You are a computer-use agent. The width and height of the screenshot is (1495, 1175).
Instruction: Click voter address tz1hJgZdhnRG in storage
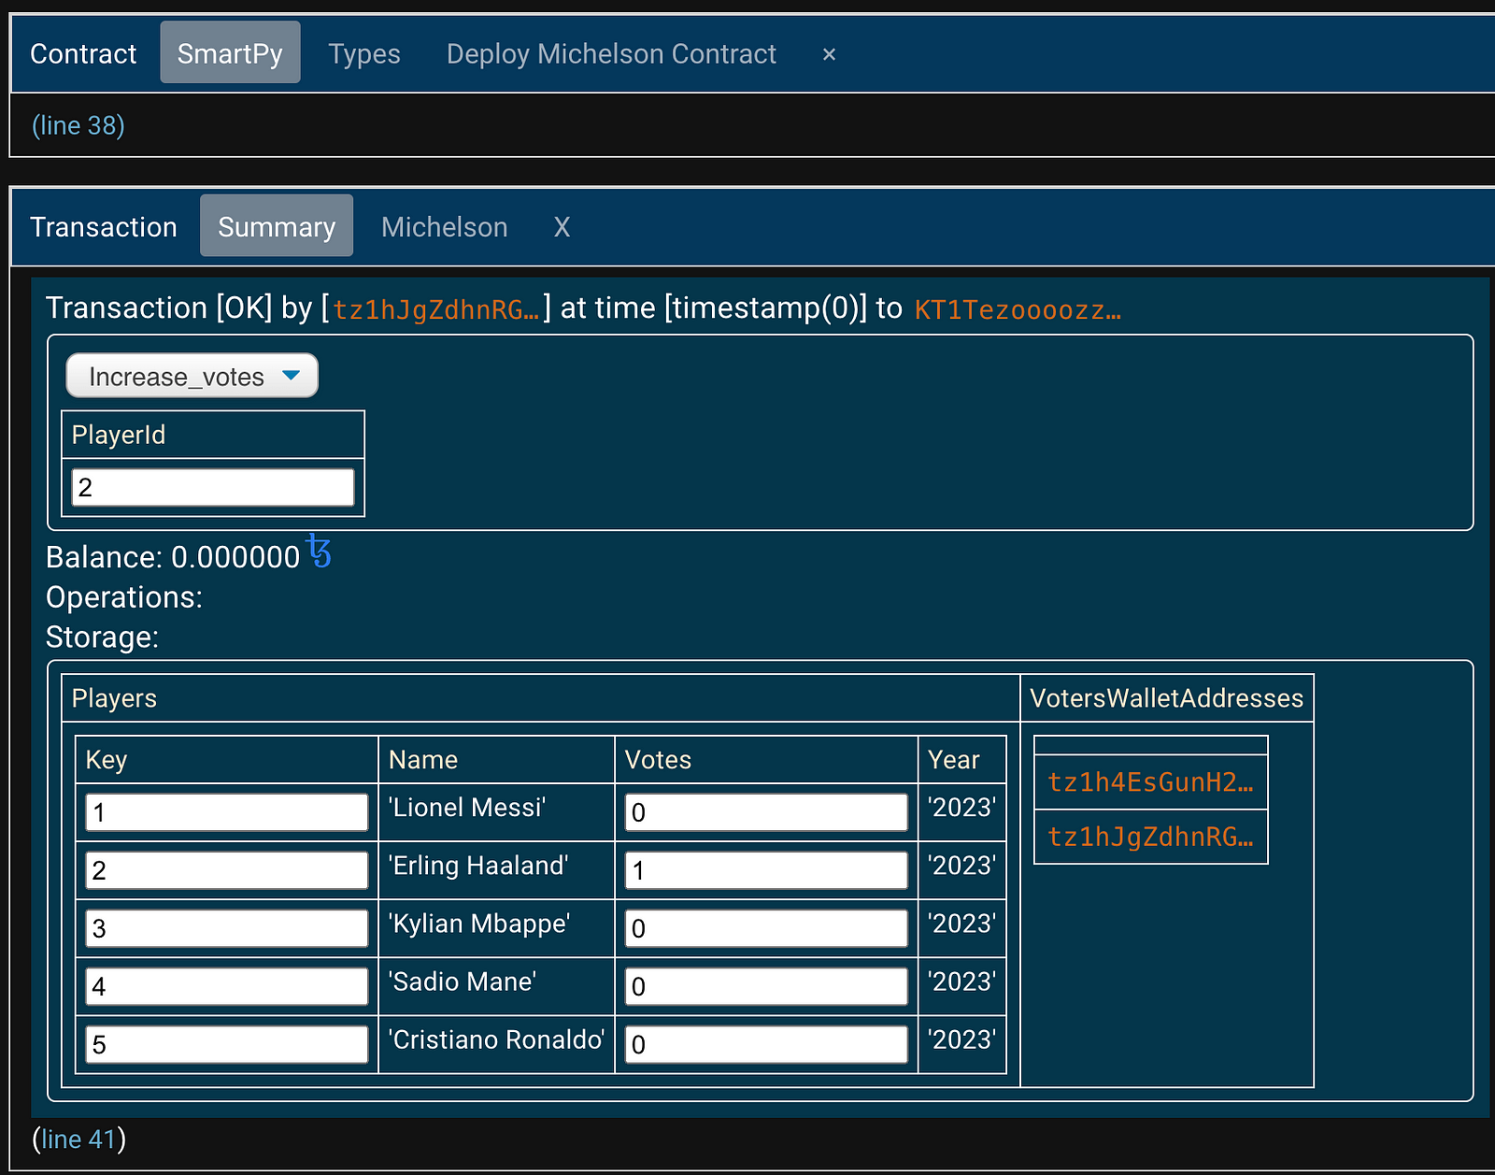tap(1150, 837)
